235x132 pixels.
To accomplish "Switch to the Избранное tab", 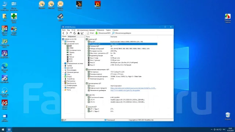I will pos(72,36).
